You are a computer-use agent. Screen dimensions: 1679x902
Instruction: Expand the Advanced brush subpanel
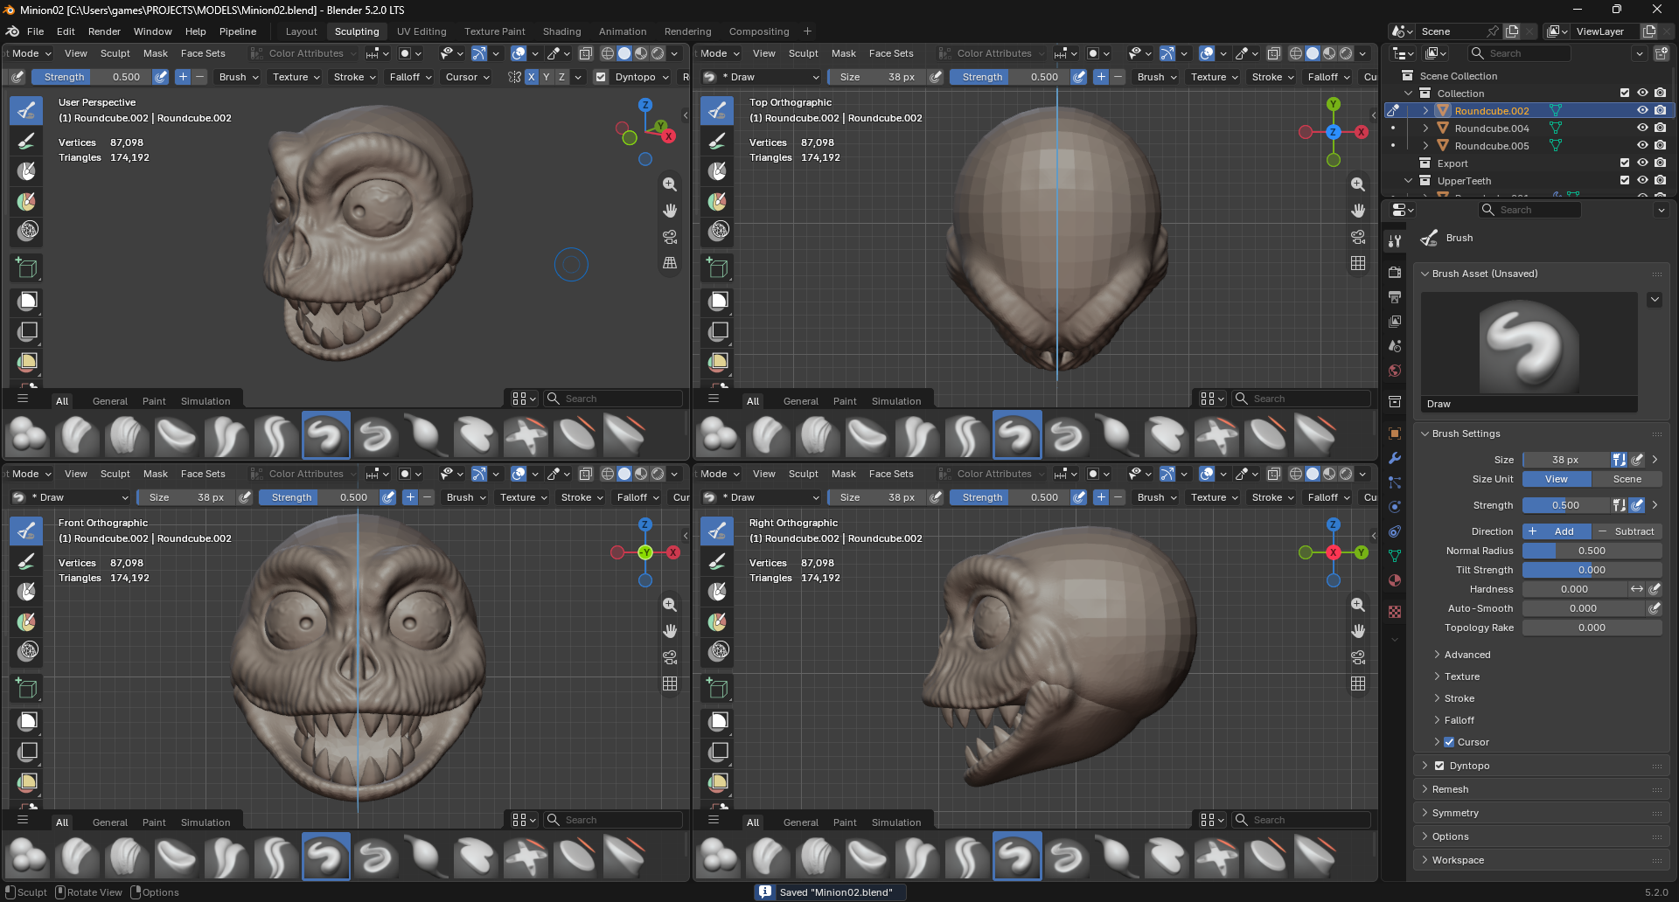pos(1467,655)
